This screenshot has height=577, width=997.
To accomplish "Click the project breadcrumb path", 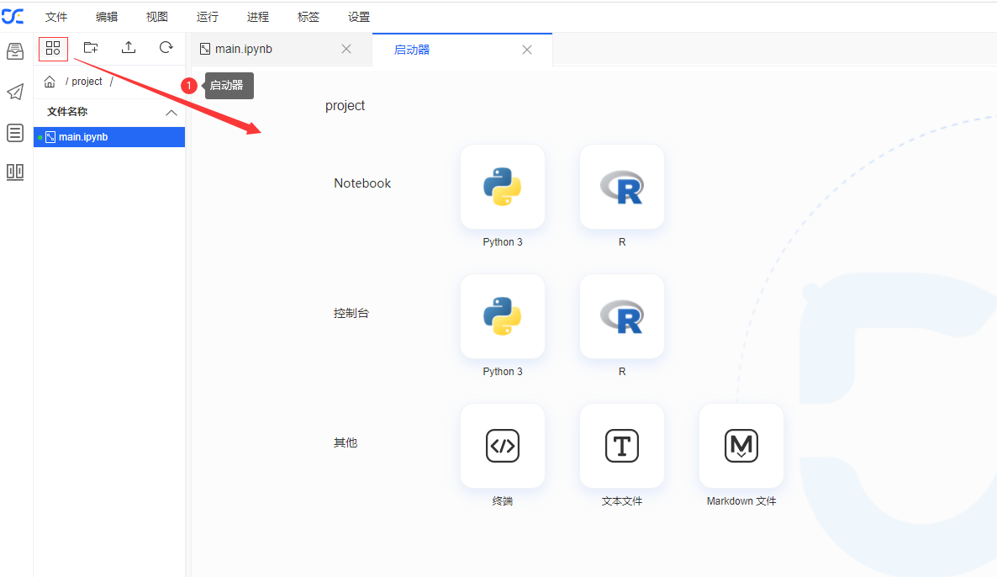I will click(x=87, y=82).
